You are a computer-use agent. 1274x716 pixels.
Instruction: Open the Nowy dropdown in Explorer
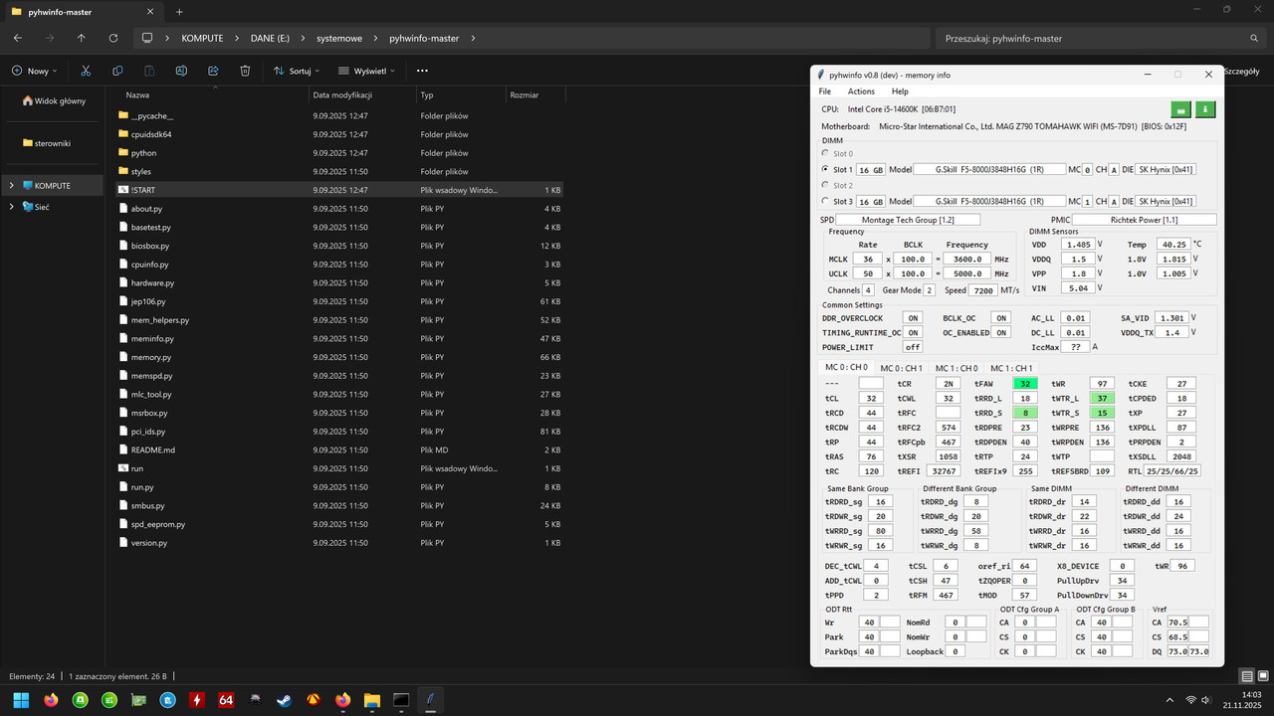coord(34,71)
